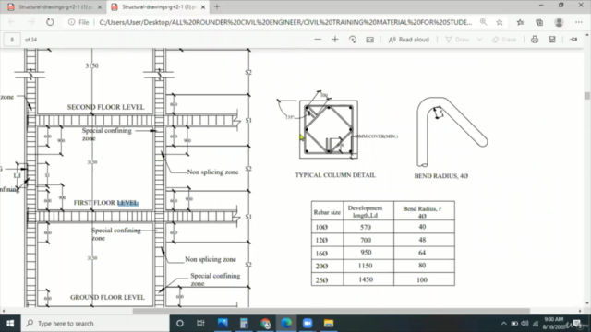Open Cortana from the taskbar
This screenshot has height=332, width=591.
pyautogui.click(x=180, y=324)
